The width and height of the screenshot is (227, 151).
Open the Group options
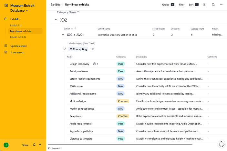[x=168, y=5]
